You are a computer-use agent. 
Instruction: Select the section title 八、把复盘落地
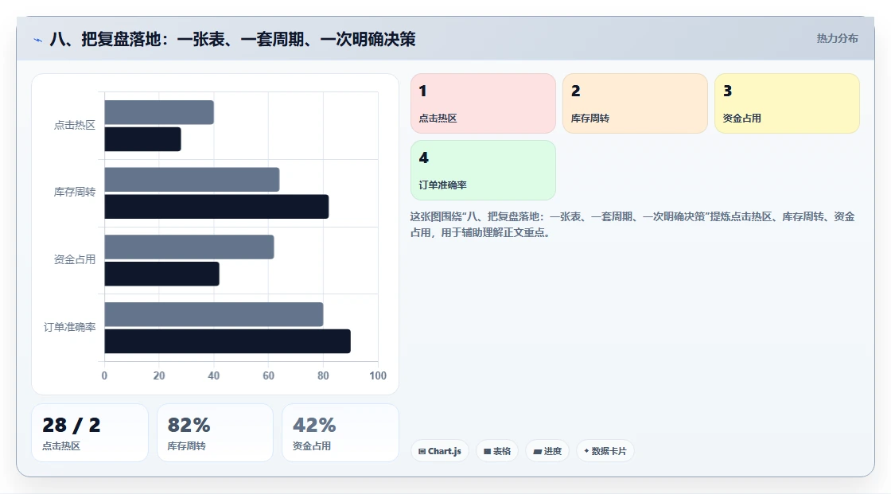(x=232, y=39)
